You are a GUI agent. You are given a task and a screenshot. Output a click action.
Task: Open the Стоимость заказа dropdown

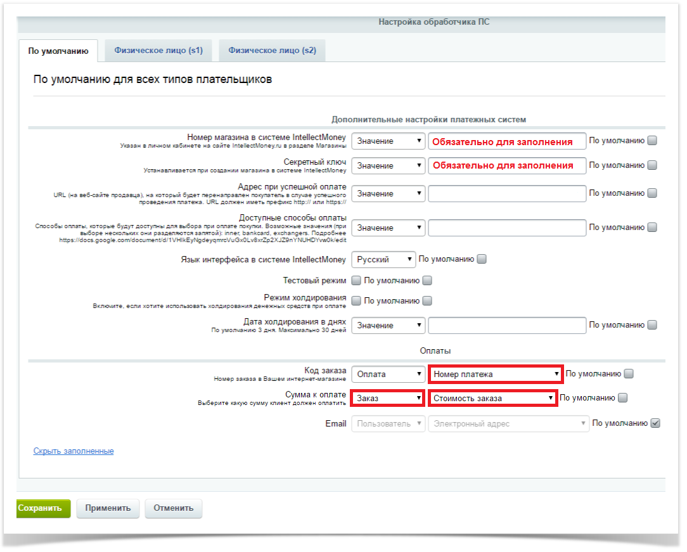(x=492, y=398)
